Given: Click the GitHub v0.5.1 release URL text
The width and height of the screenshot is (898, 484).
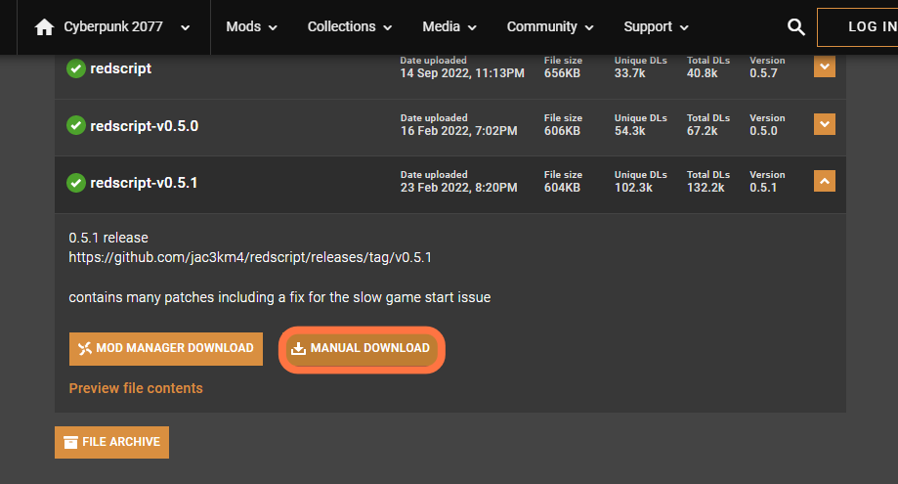Looking at the screenshot, I should tap(250, 258).
